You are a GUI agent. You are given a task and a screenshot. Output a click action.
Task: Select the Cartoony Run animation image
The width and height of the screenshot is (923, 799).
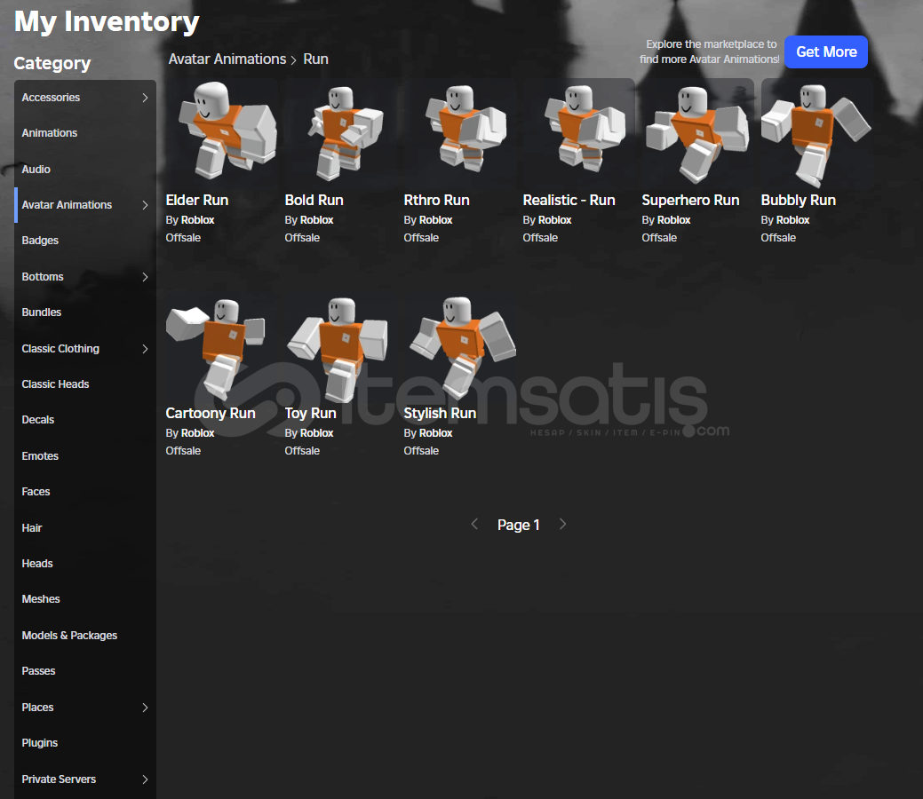(x=218, y=346)
